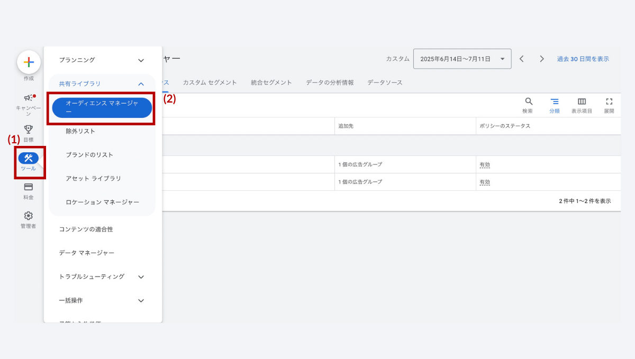
Task: Go to next date range arrow
Action: coord(542,59)
